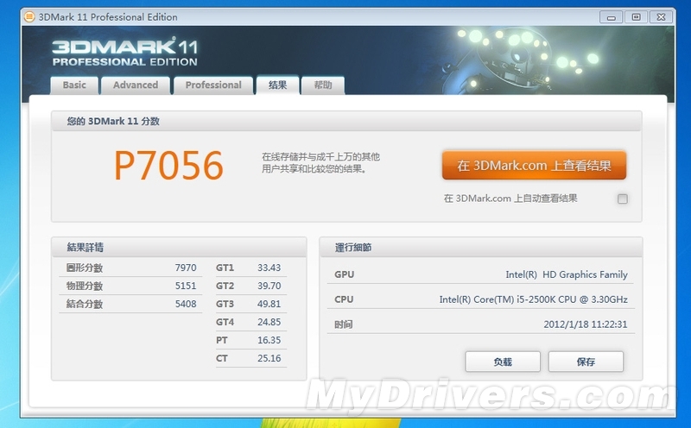
Task: Click the CPU i5-2500K details row
Action: 481,299
